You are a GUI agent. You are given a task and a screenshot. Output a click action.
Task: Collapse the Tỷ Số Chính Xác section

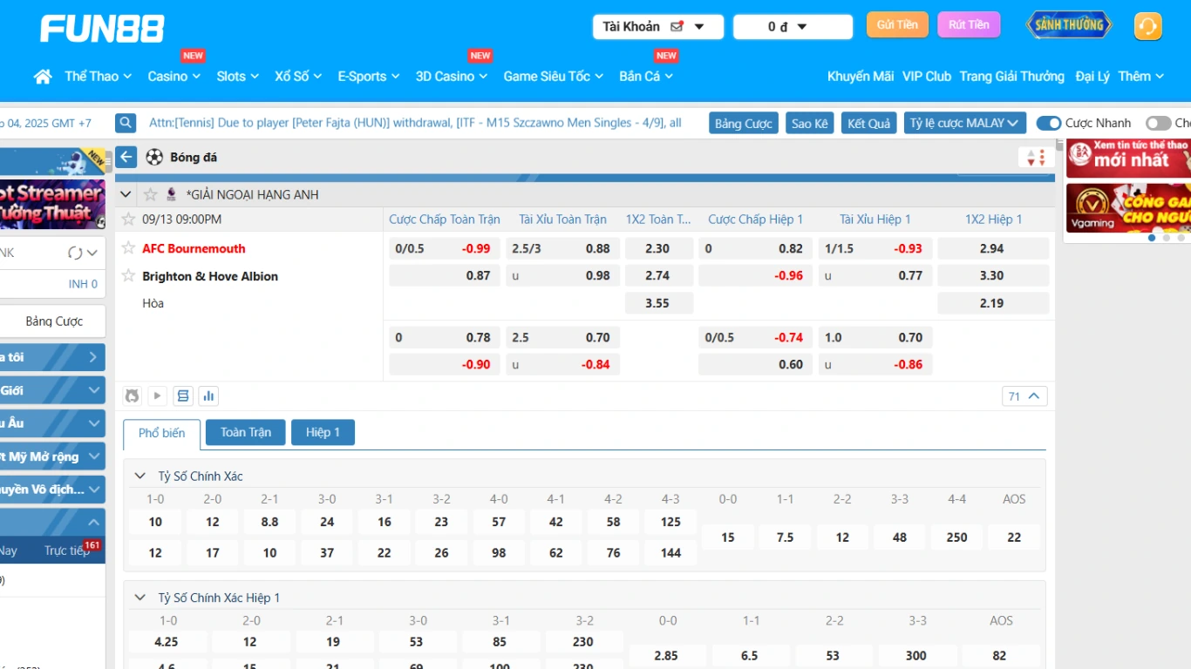pyautogui.click(x=140, y=476)
